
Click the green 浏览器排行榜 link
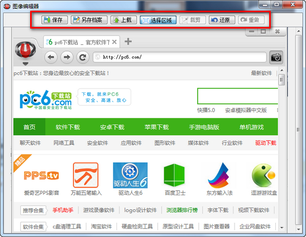click(x=182, y=210)
